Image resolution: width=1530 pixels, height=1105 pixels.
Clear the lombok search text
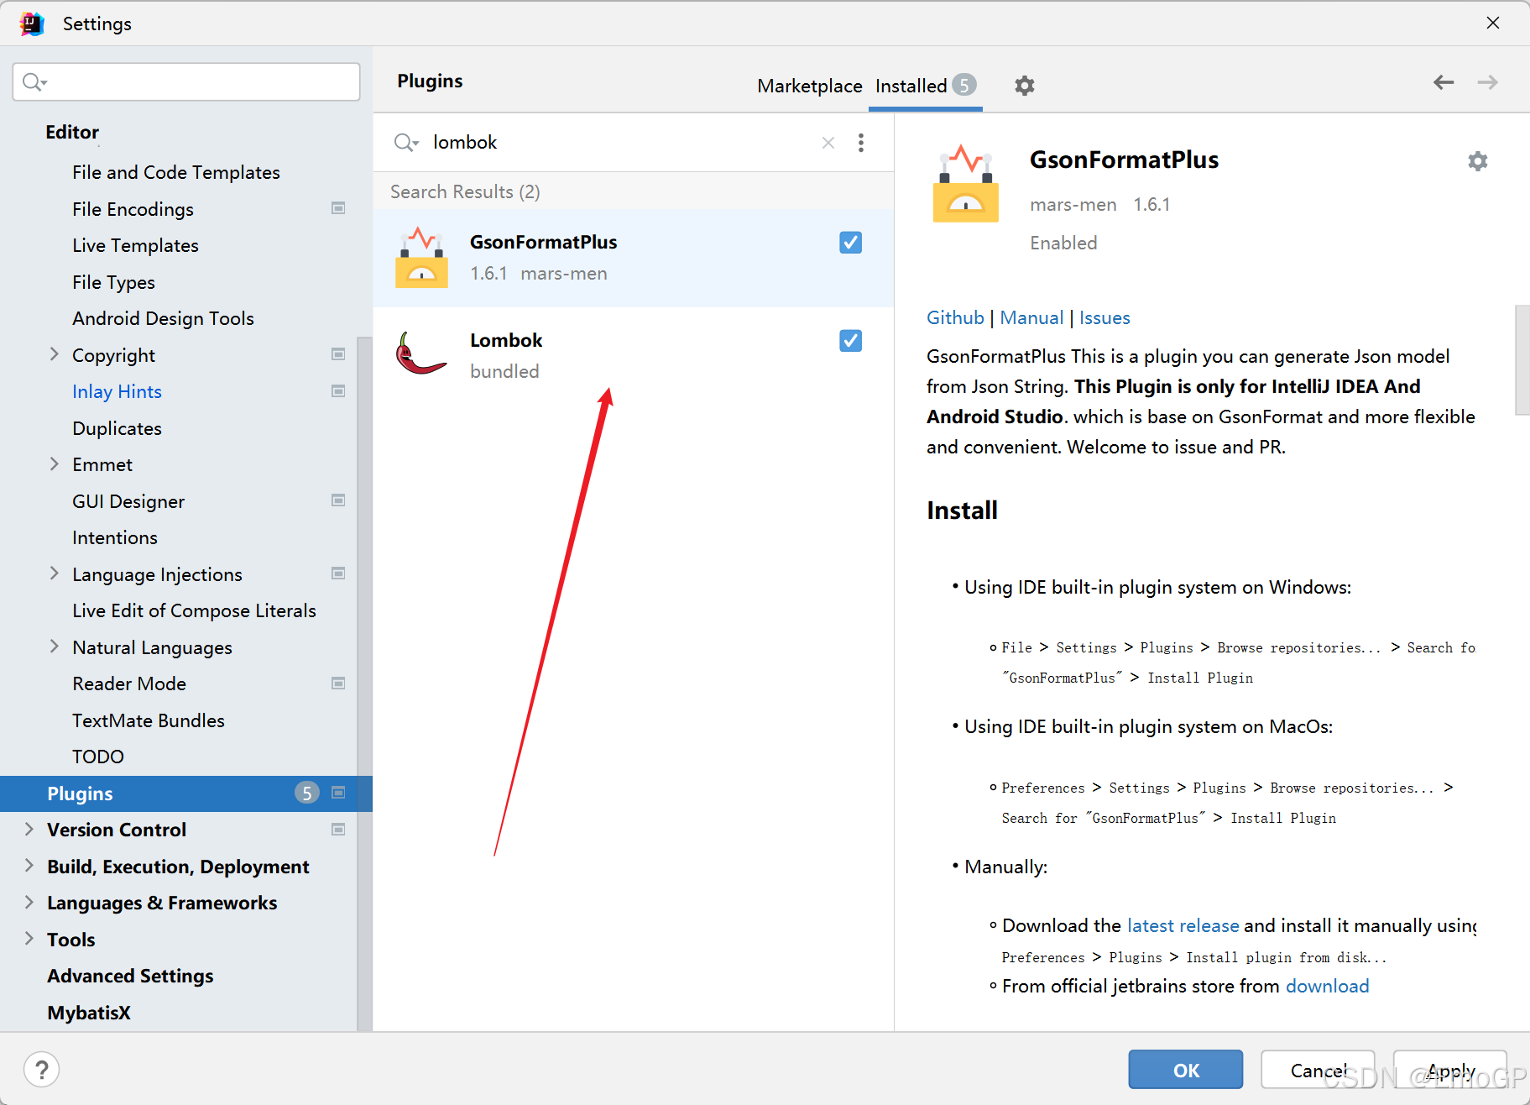pyautogui.click(x=828, y=143)
